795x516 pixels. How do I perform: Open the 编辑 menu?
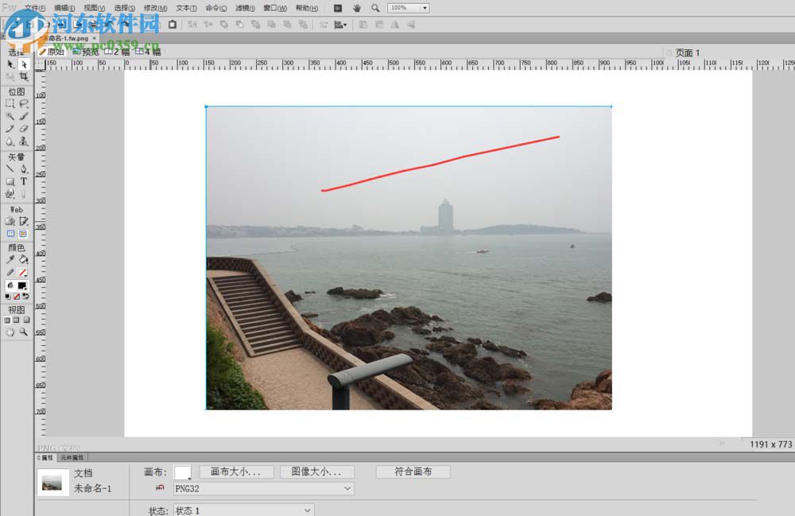(x=64, y=8)
